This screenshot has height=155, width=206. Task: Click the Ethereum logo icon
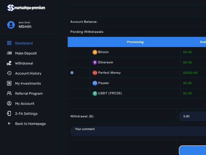tap(95, 63)
